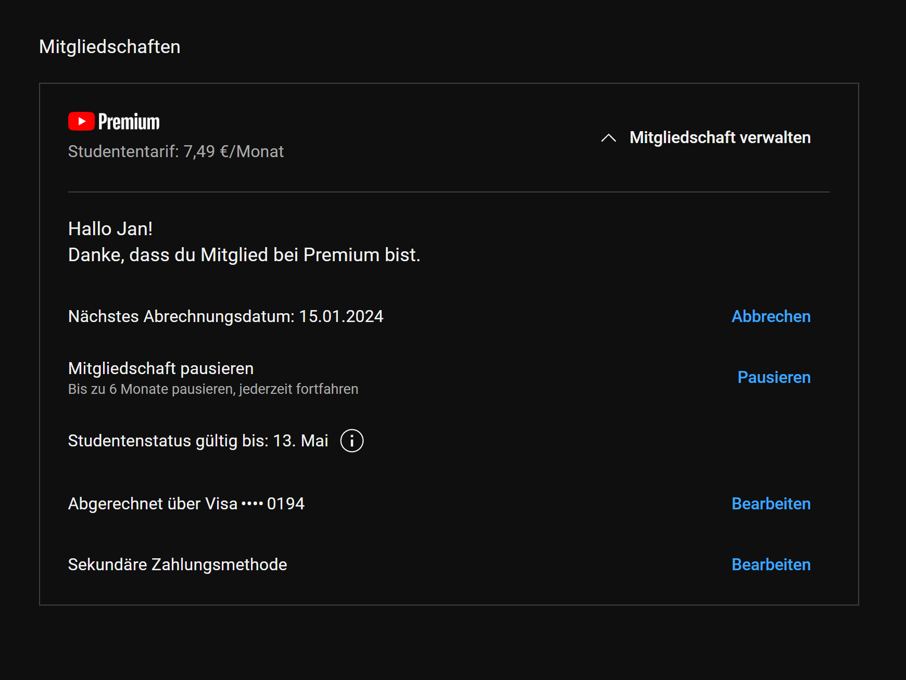Click the Studententarif 7,49 €/Monat price text

[176, 151]
